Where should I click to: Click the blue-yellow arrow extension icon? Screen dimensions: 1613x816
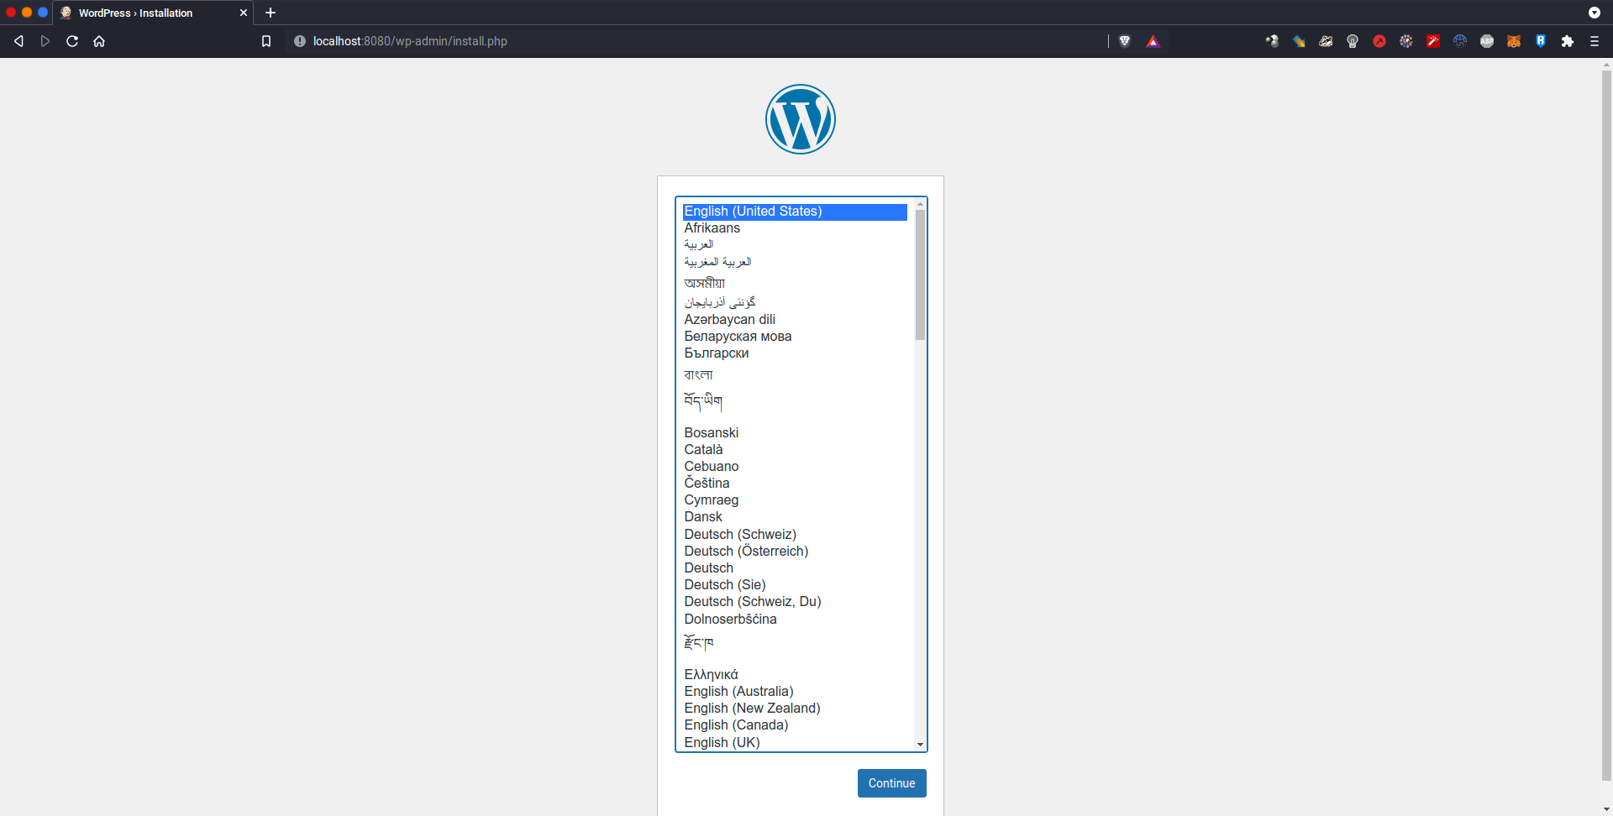click(1299, 41)
